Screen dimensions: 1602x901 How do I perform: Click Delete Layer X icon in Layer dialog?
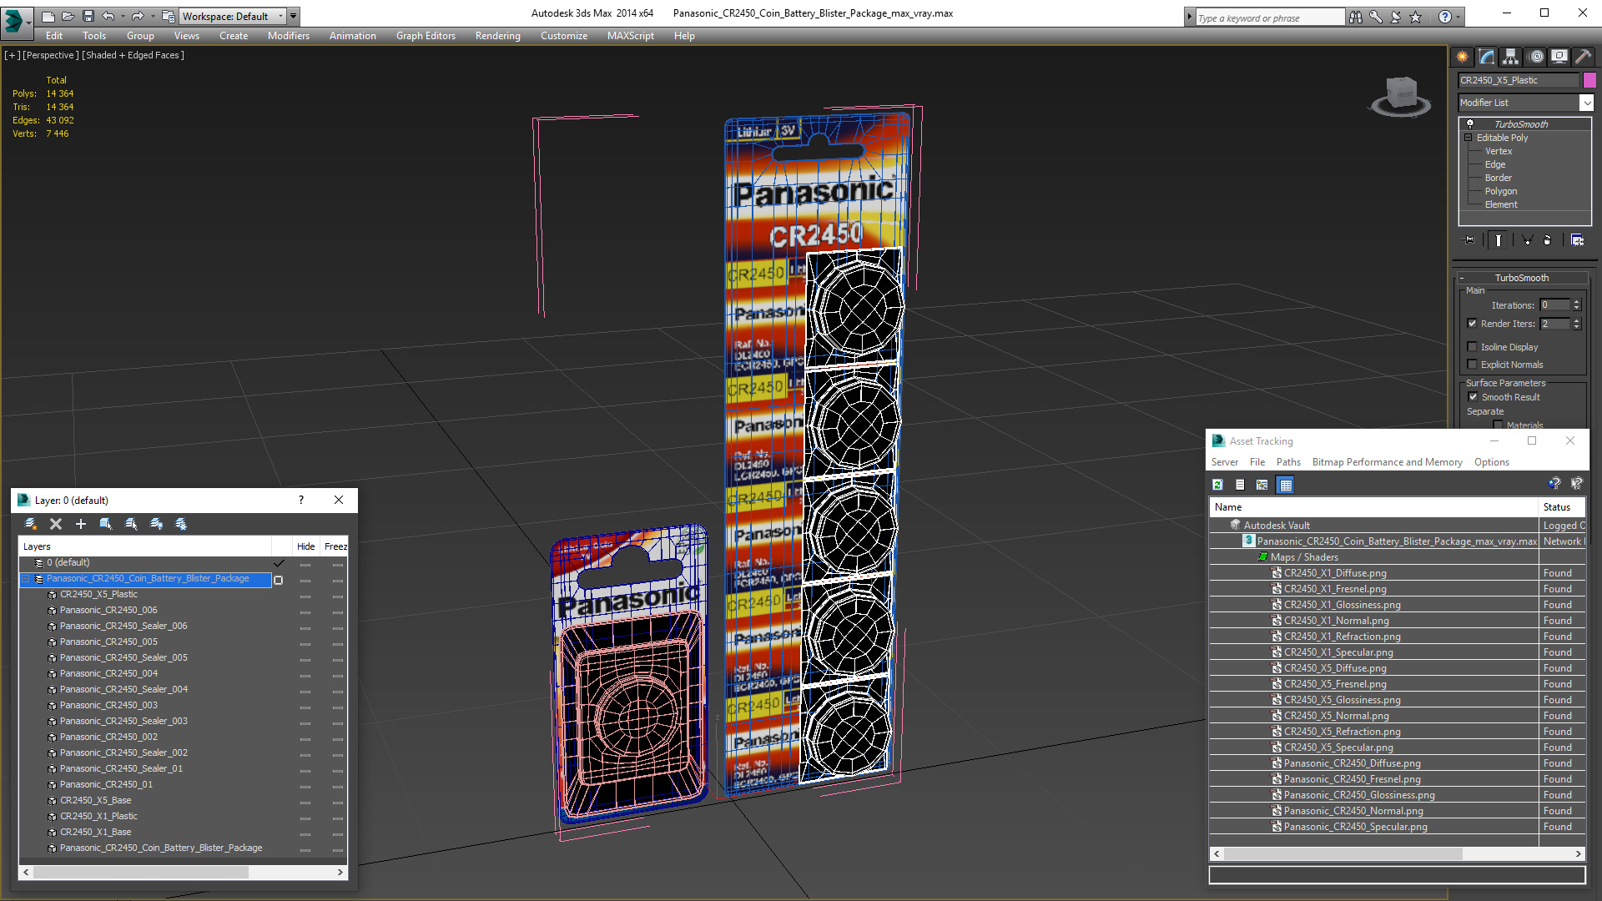pos(56,524)
